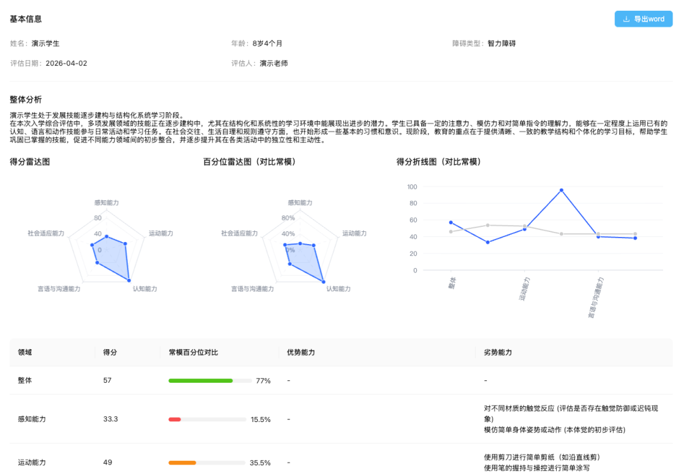Click the 基本信息 section heading
This screenshot has height=474, width=684.
(x=26, y=19)
